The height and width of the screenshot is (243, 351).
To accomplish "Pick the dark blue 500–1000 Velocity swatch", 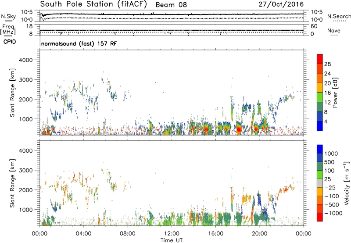I will [x=320, y=157].
